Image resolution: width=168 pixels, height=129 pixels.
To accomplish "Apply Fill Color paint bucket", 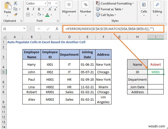I will pos(39,14).
